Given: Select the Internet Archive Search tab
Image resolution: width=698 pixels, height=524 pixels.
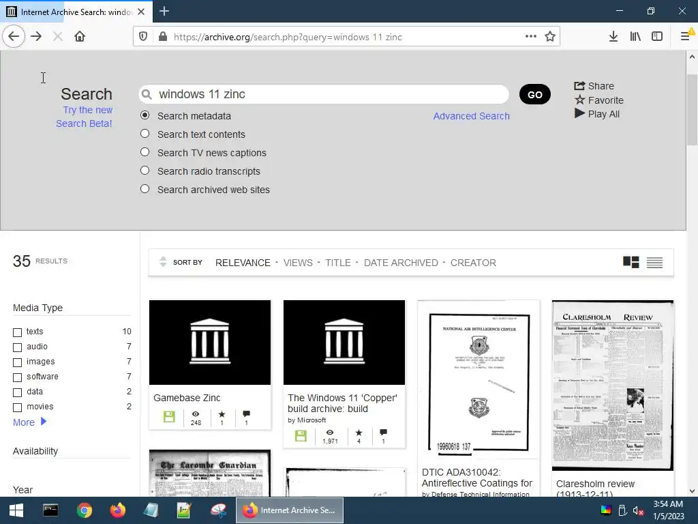Looking at the screenshot, I should 76,12.
